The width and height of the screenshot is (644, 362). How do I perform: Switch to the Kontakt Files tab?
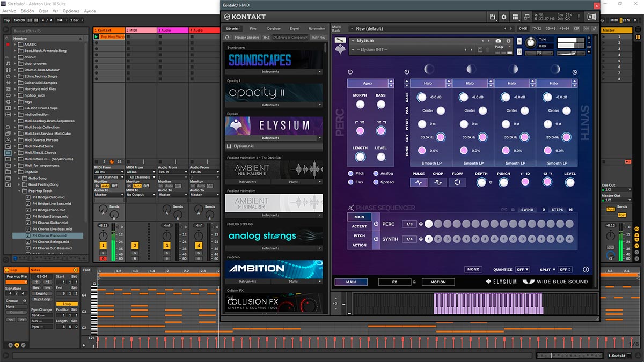click(x=253, y=28)
